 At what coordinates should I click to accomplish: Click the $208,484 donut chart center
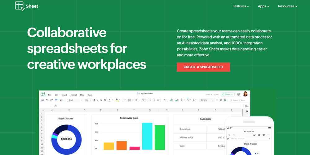pos(66,139)
